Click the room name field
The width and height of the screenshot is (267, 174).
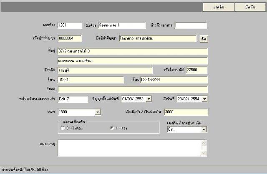tap(122, 25)
